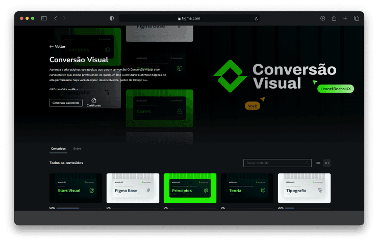Viewport: 378px width, 242px height.
Task: Click the Start Visual edit icon
Action: pyautogui.click(x=92, y=191)
